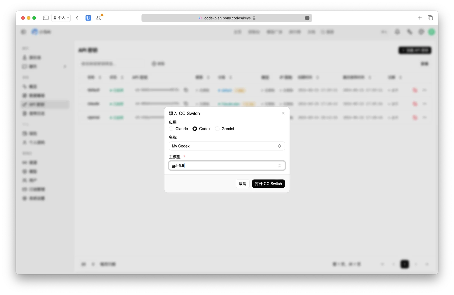Open the page translation icon
Viewport: 454px width, 295px height.
click(99, 18)
